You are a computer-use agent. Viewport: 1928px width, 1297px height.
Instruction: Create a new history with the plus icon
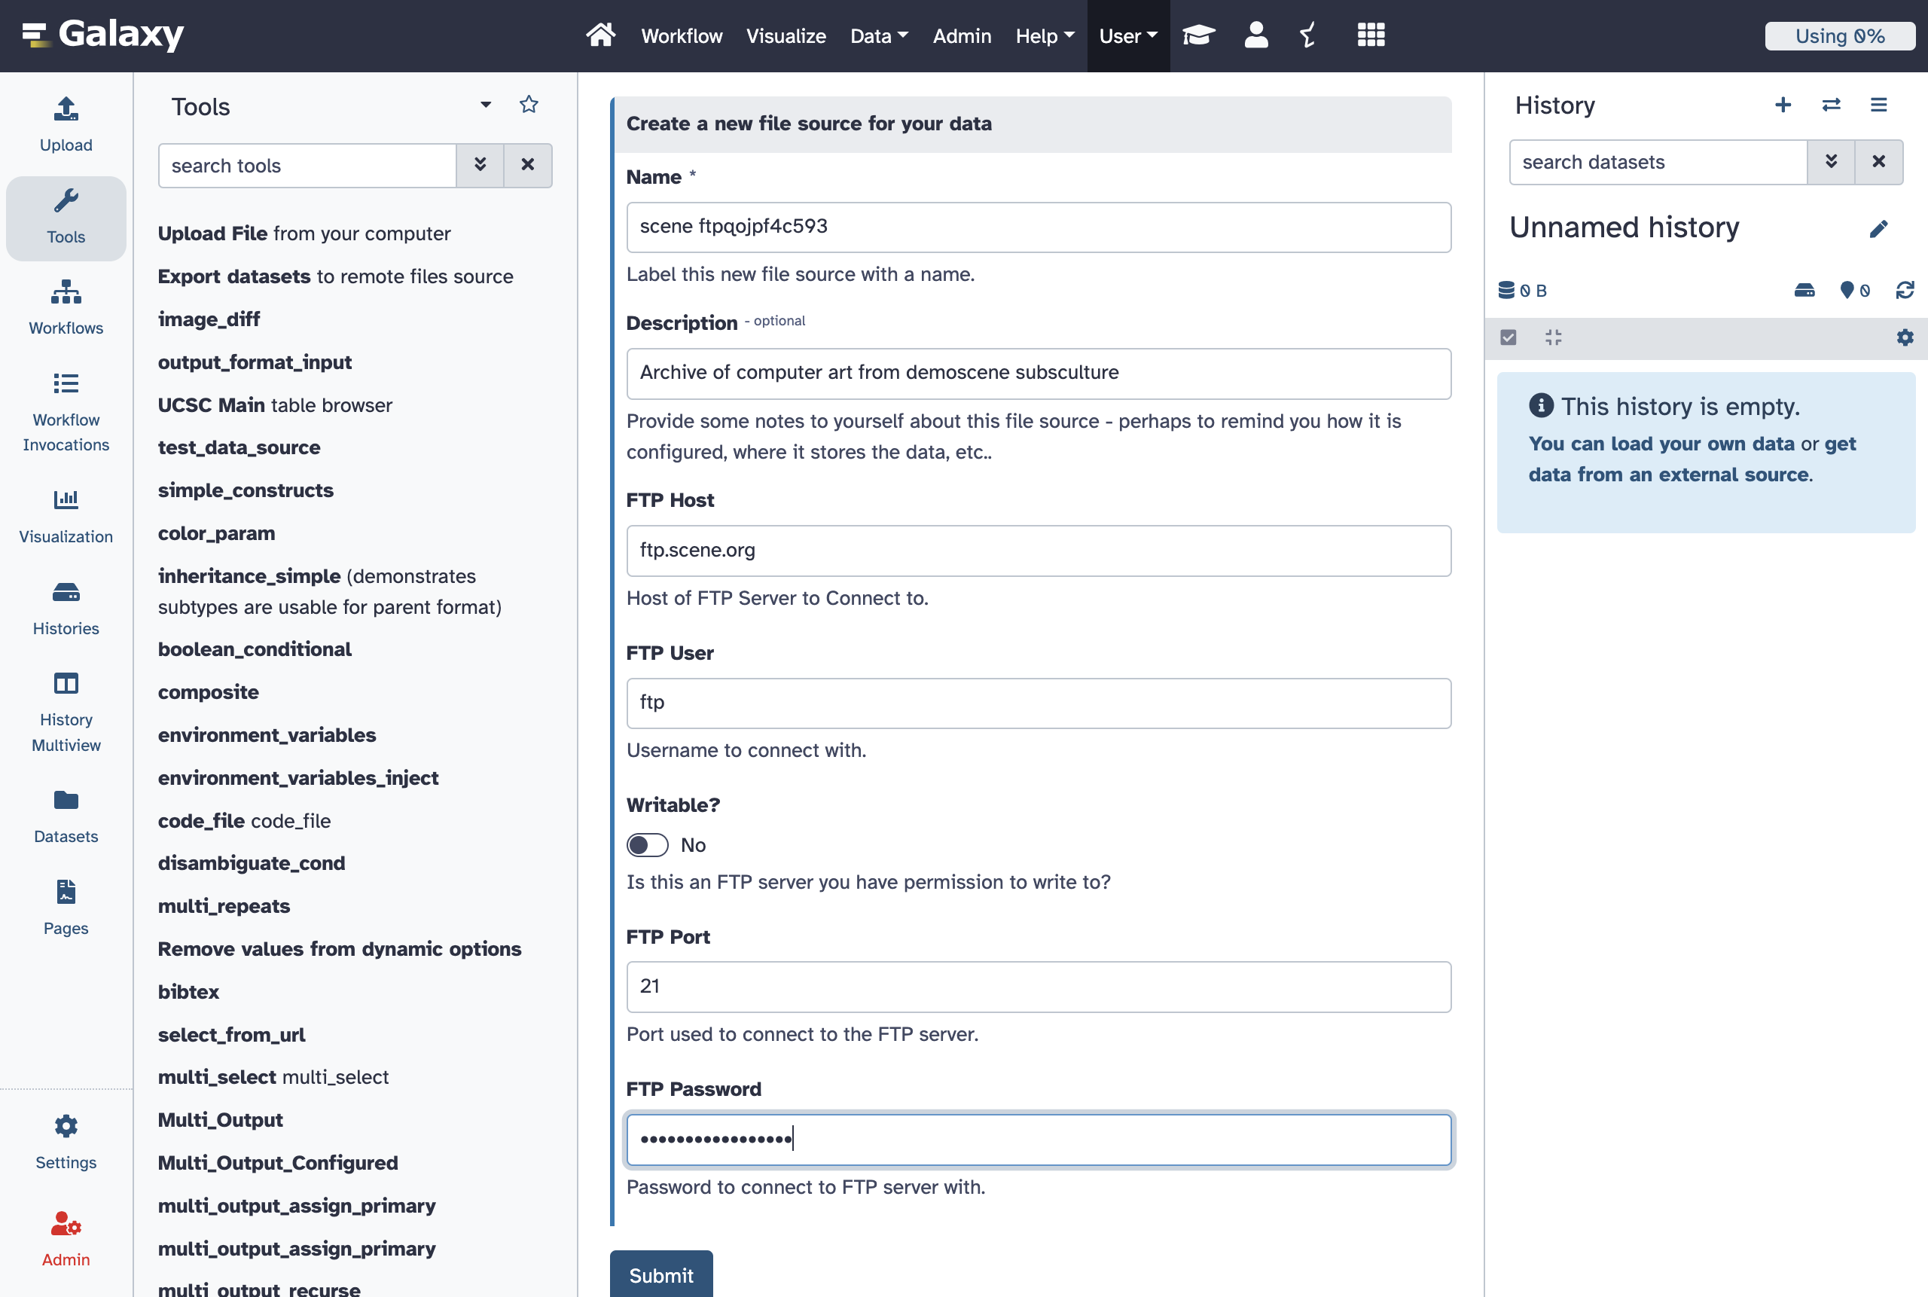coord(1783,105)
